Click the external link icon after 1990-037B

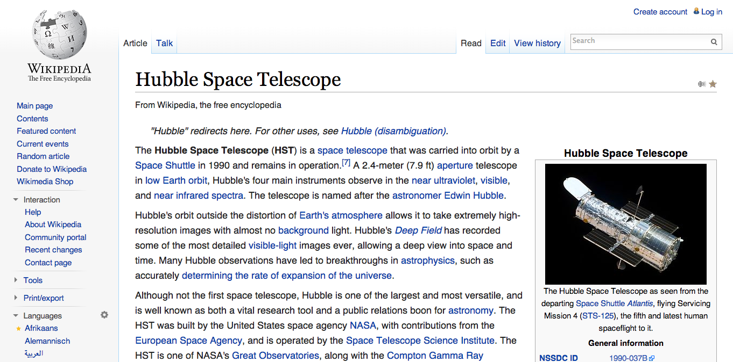pos(652,358)
